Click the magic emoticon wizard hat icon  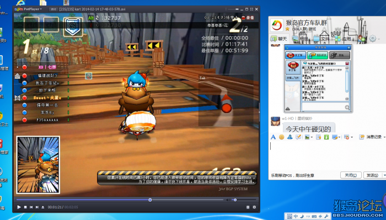tap(289, 137)
